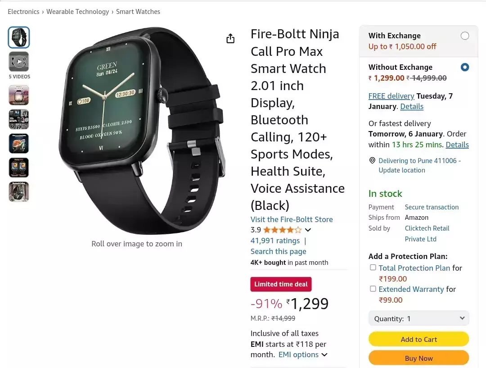Screen dimensions: 486x368
Task: Select the first watch thumbnail image
Action: (19, 37)
